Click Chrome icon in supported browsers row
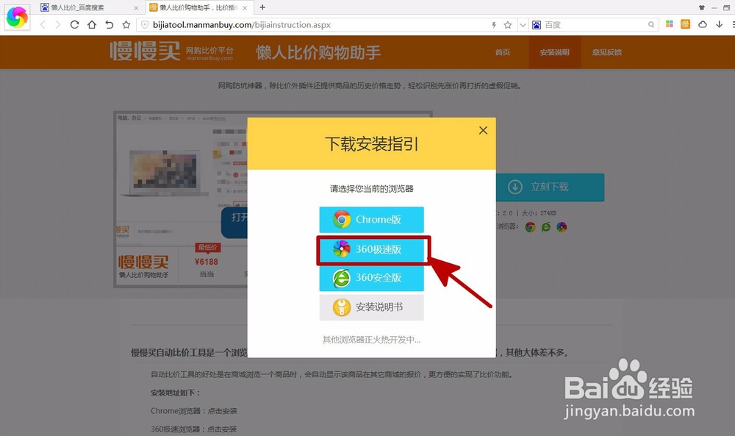 click(x=530, y=227)
